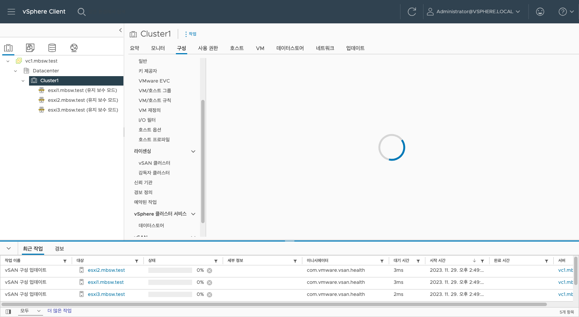Open the 더 많은 작업 link
The height and width of the screenshot is (317, 579).
[x=59, y=311]
